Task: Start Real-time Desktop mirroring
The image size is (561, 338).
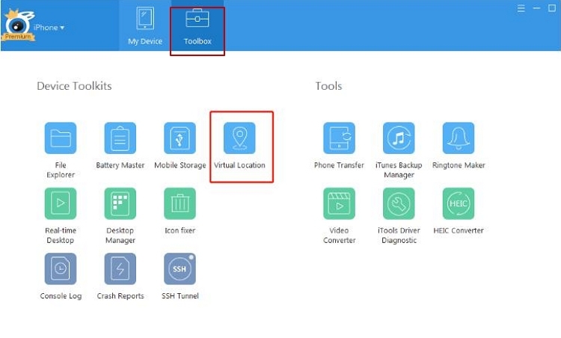Action: [x=60, y=203]
